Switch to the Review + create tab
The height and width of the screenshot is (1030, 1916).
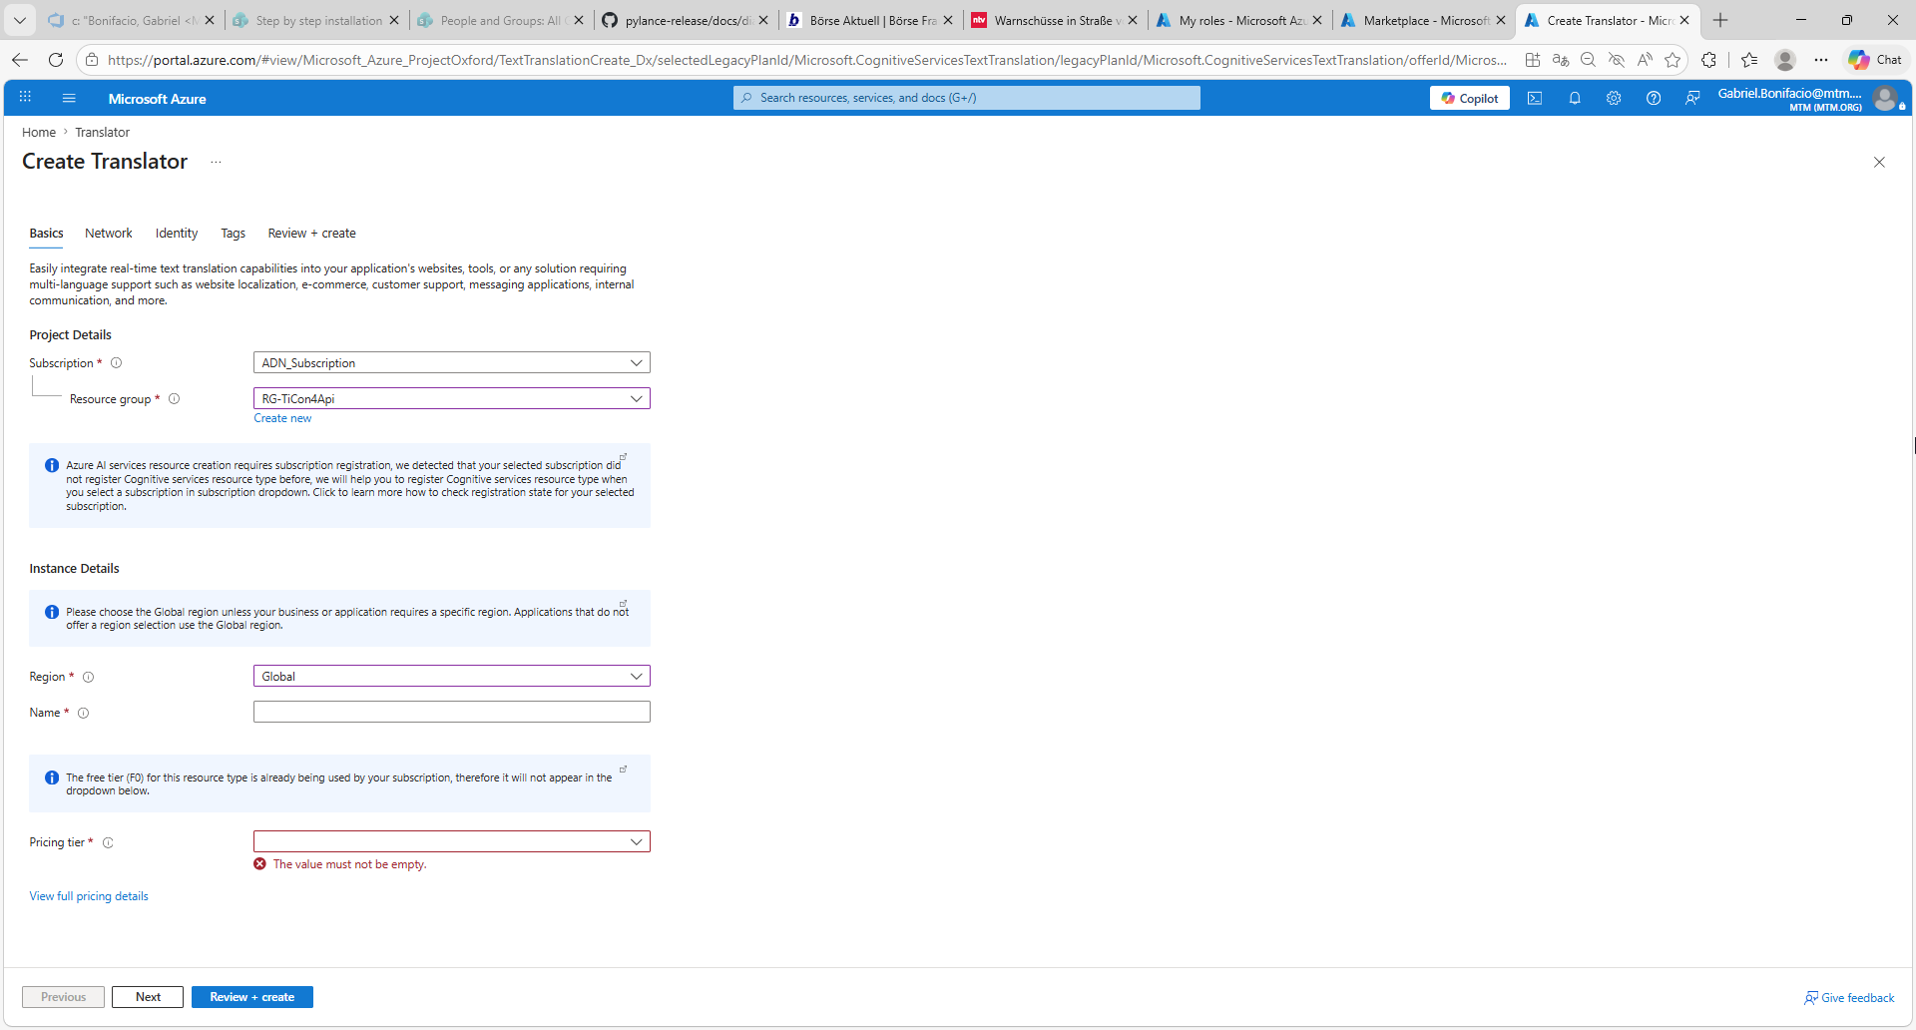311,234
